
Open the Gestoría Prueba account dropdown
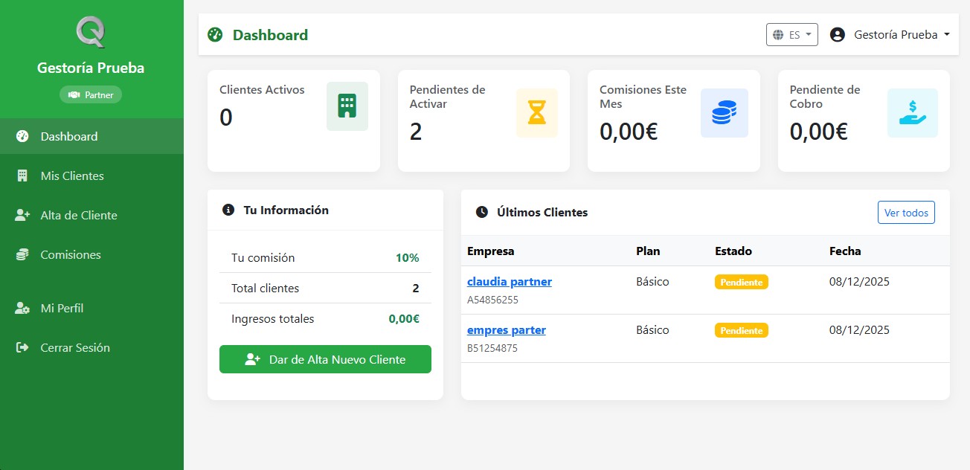890,34
